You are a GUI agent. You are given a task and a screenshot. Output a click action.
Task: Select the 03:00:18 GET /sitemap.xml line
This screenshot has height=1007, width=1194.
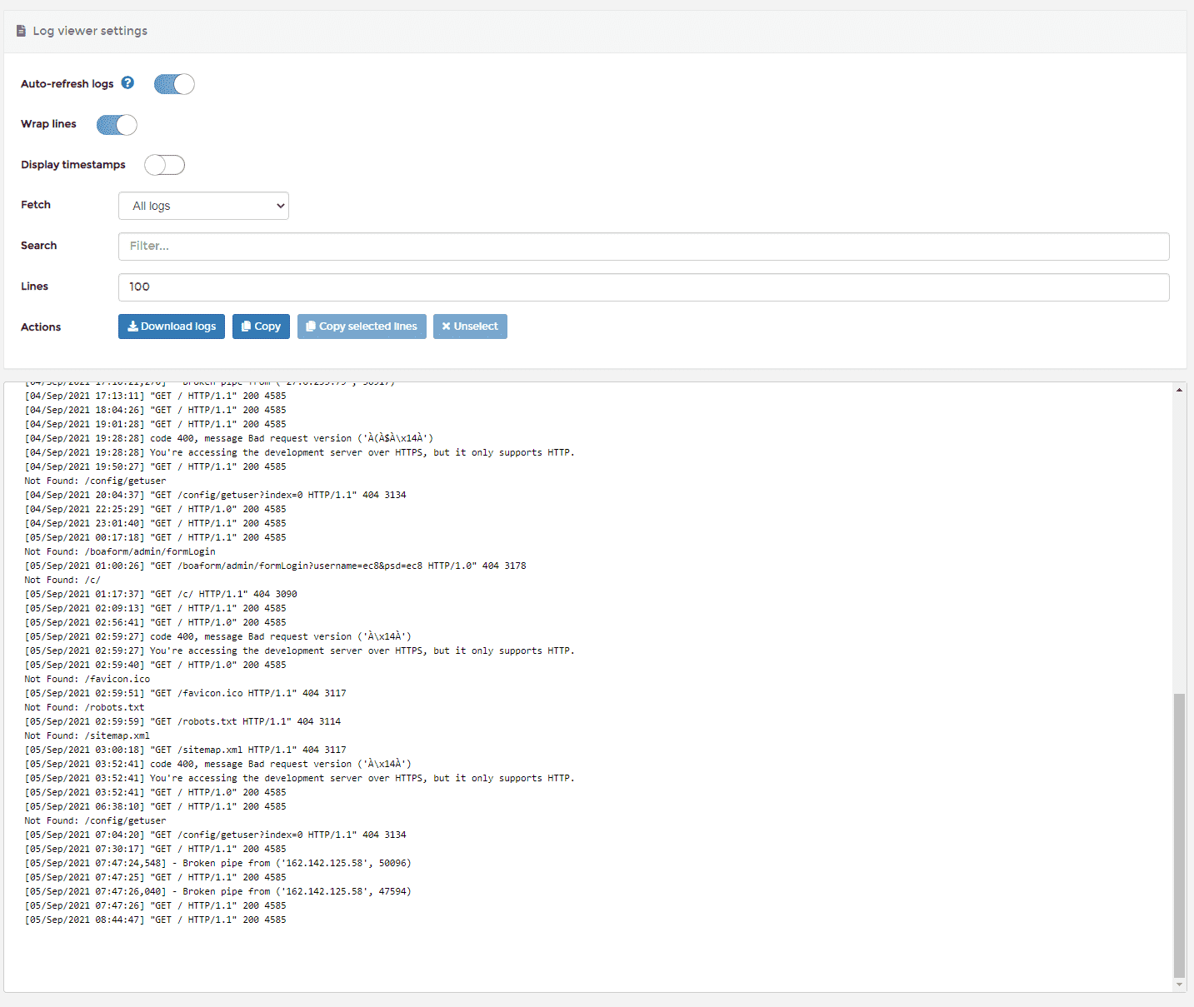point(185,750)
